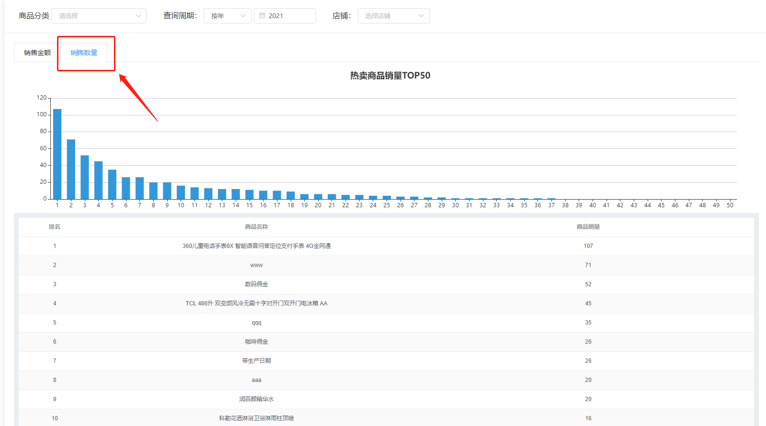Click the 科勒花洒淋浴卫浴淋雨柱顶喷 row
Viewport: 766px width, 426px height.
pos(256,418)
